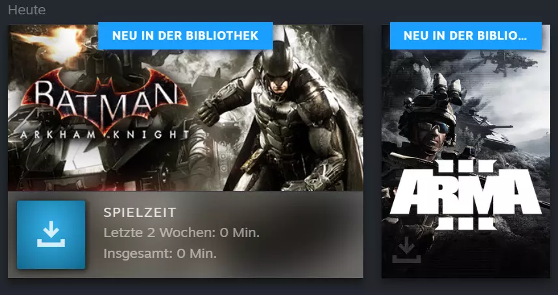558x295 pixels.
Task: Click the red bat emblem behind BATMAN title
Action: [104, 100]
